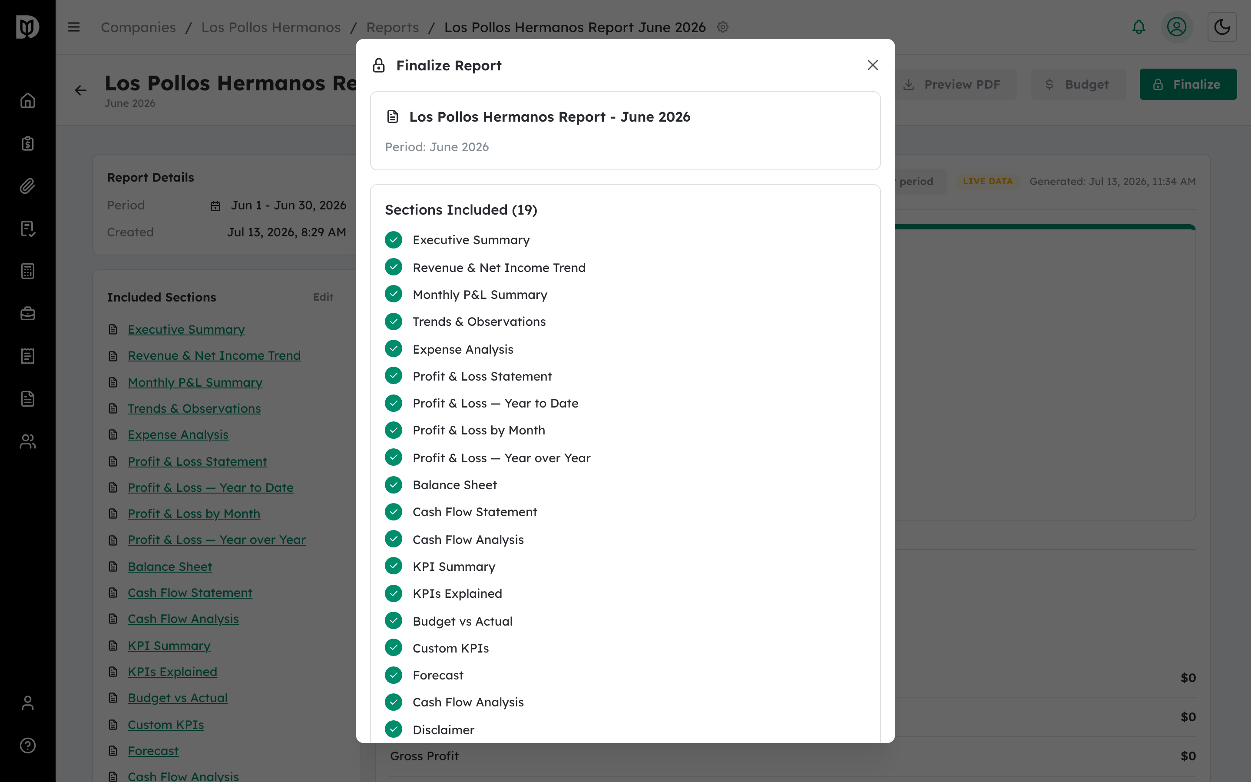Image resolution: width=1251 pixels, height=782 pixels.
Task: Click calendar icon next to period dates
Action: pos(215,206)
